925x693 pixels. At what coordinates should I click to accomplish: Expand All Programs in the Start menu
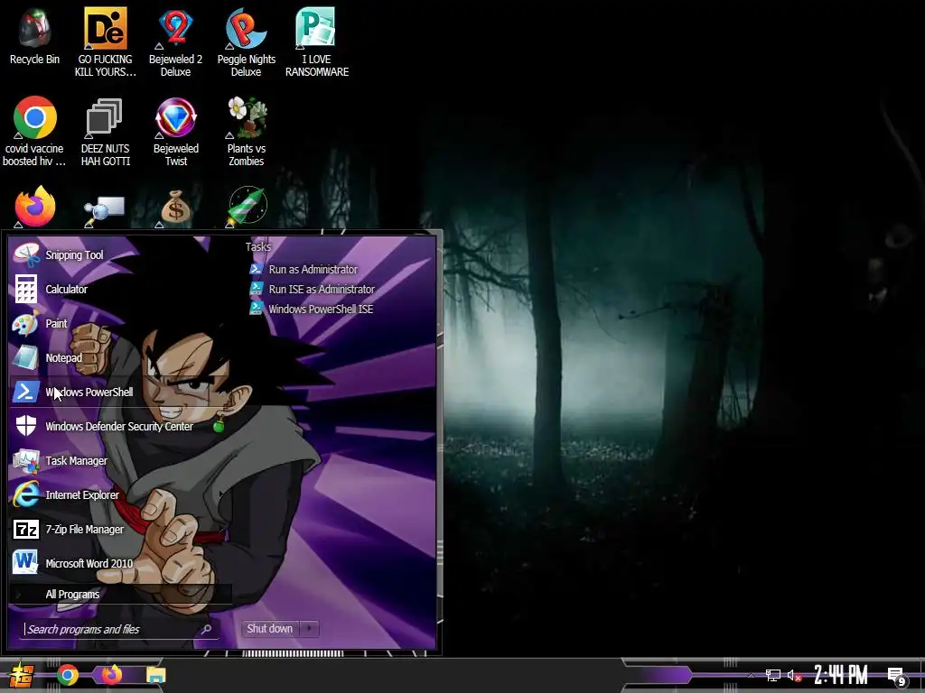click(120, 594)
